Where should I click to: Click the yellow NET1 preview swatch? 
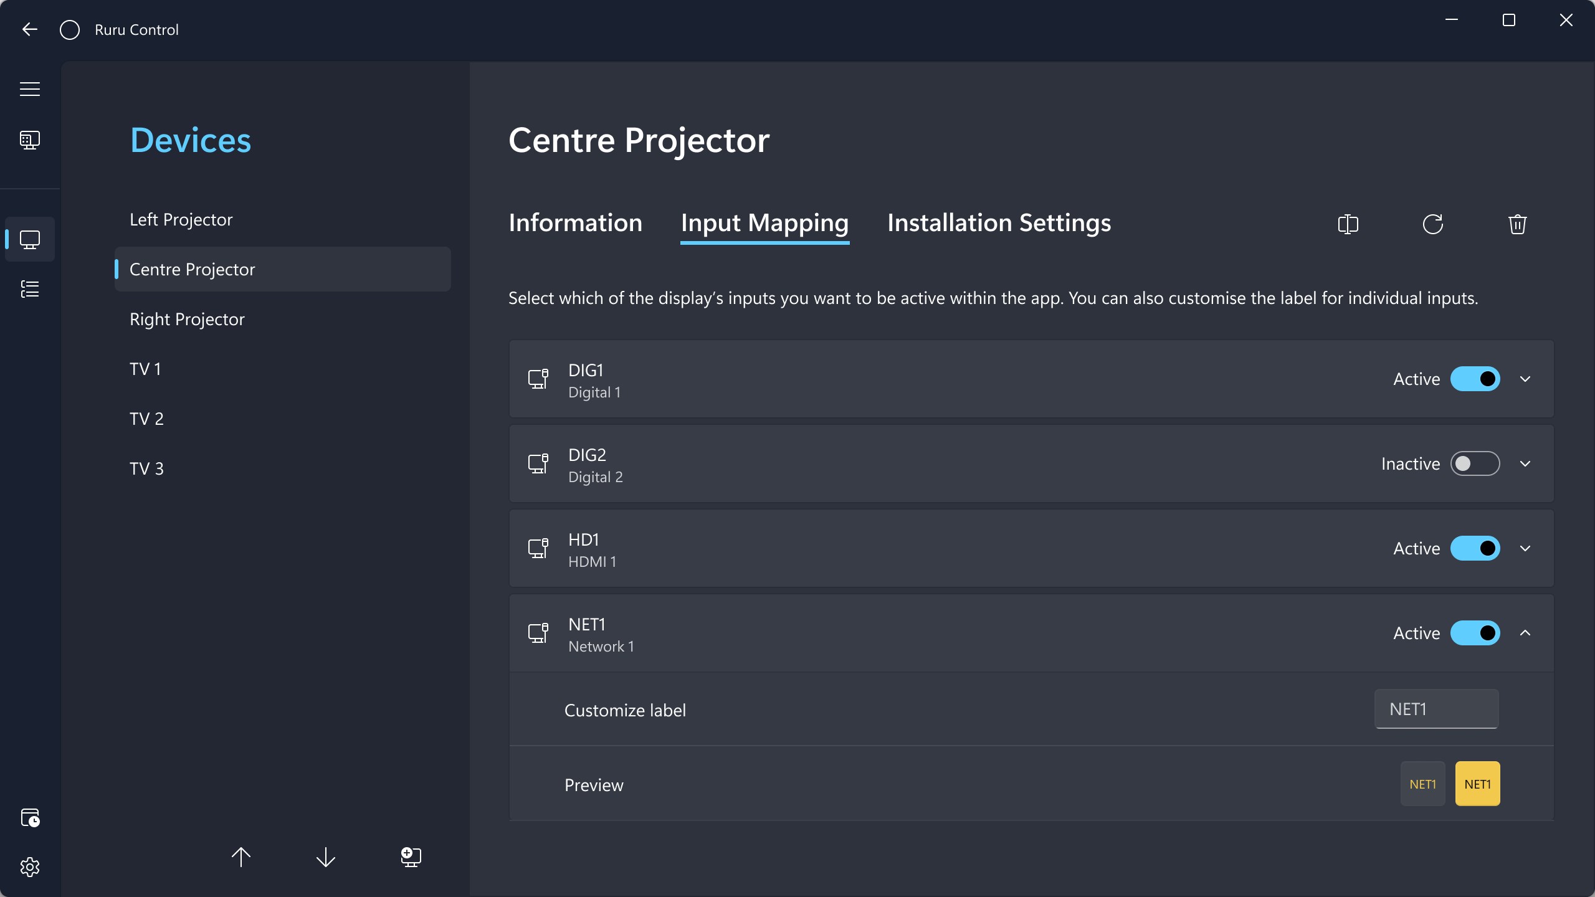[x=1477, y=784]
